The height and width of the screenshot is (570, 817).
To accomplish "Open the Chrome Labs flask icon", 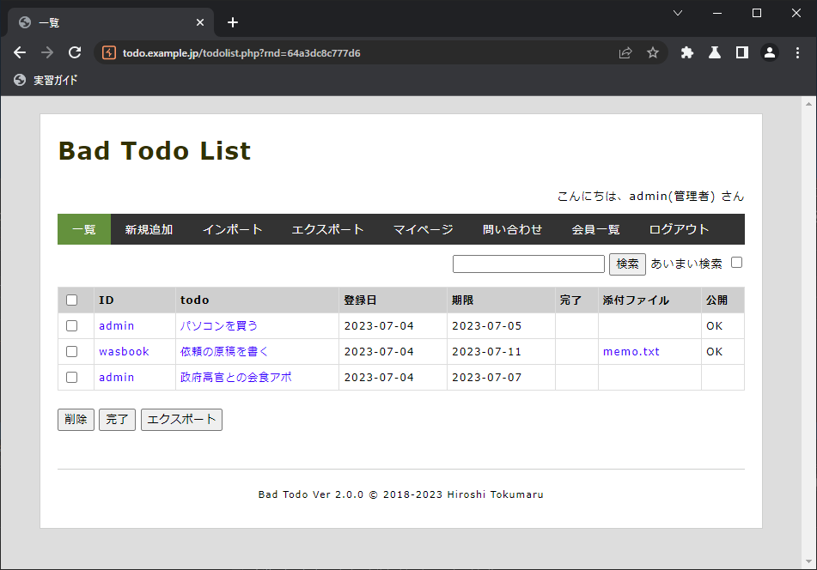I will tap(715, 52).
